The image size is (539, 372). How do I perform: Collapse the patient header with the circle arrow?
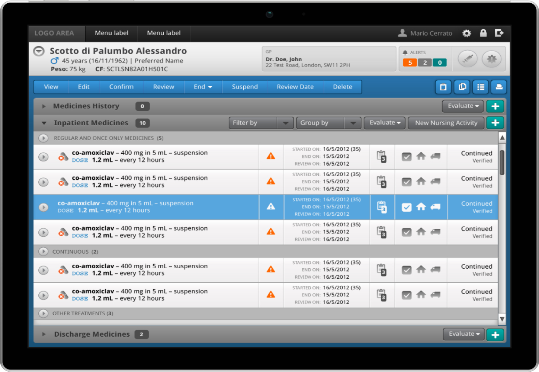tap(39, 51)
